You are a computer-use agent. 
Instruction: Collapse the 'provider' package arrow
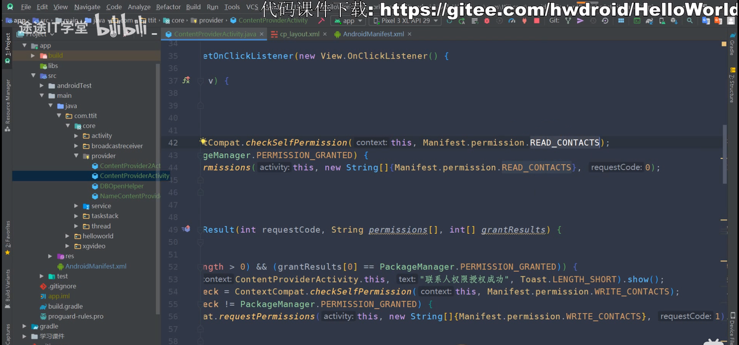76,156
